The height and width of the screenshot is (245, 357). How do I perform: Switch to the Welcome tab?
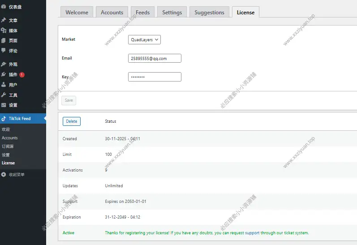click(77, 13)
